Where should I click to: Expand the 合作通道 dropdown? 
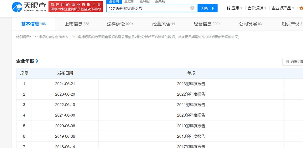(x=257, y=8)
